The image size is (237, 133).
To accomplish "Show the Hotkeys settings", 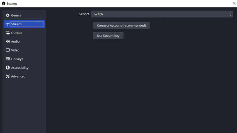I will [24, 59].
